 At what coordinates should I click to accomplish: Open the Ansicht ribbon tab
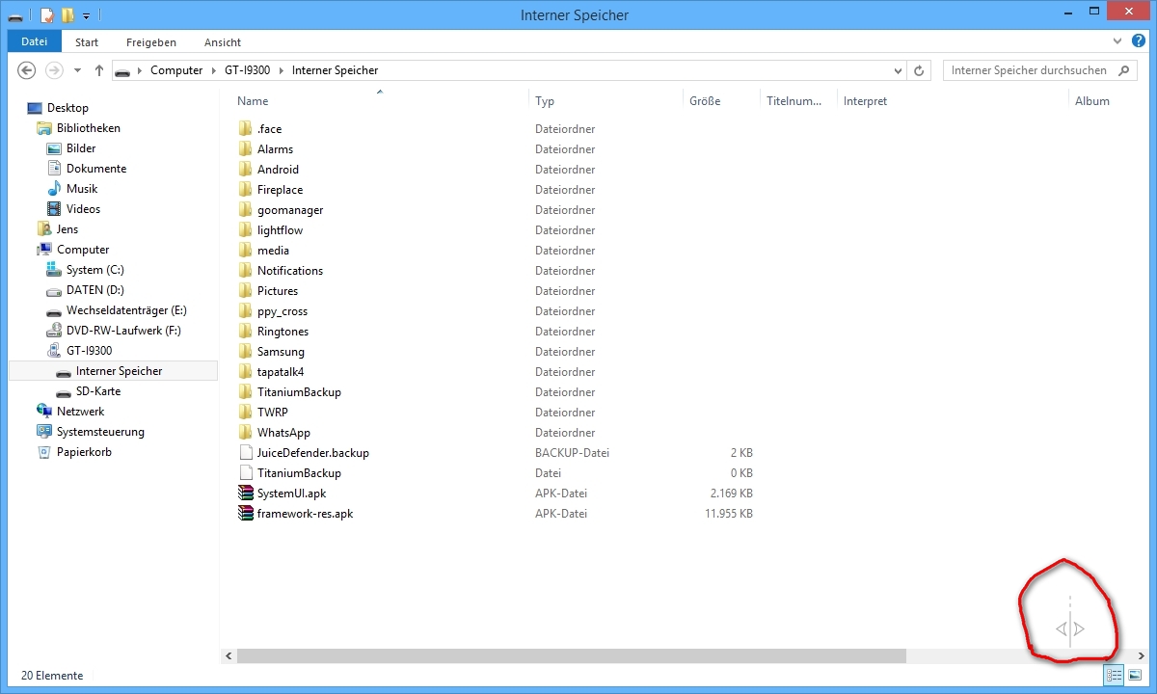(x=223, y=42)
